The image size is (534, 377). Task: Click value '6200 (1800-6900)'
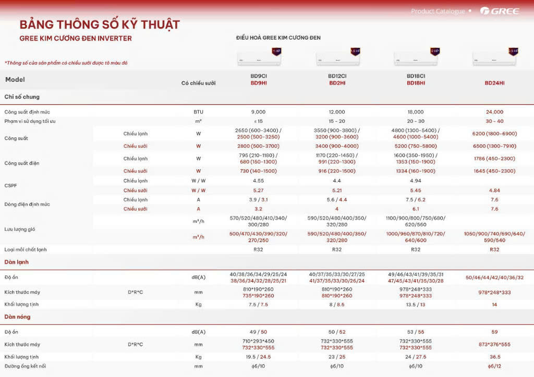click(x=494, y=134)
